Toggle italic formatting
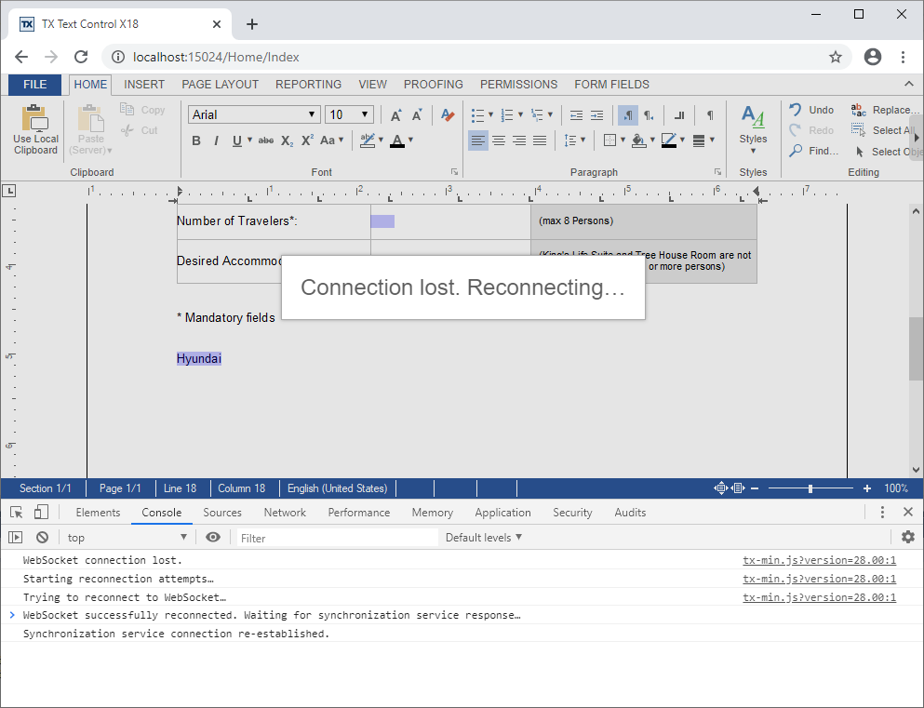 tap(216, 140)
